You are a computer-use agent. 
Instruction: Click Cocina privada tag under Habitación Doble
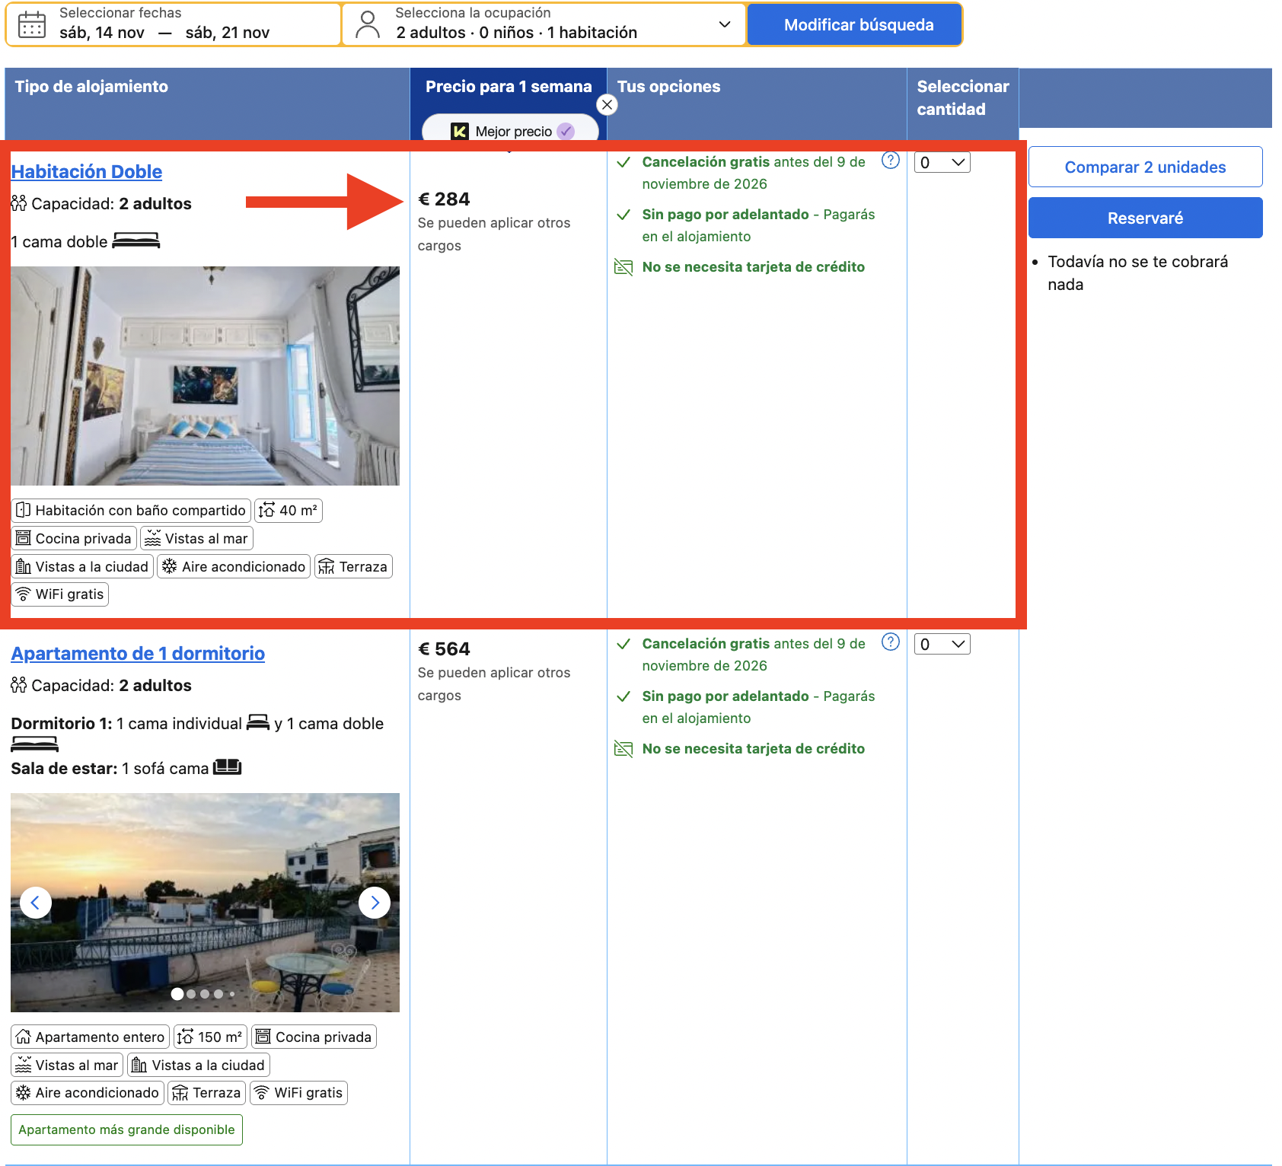pos(74,538)
